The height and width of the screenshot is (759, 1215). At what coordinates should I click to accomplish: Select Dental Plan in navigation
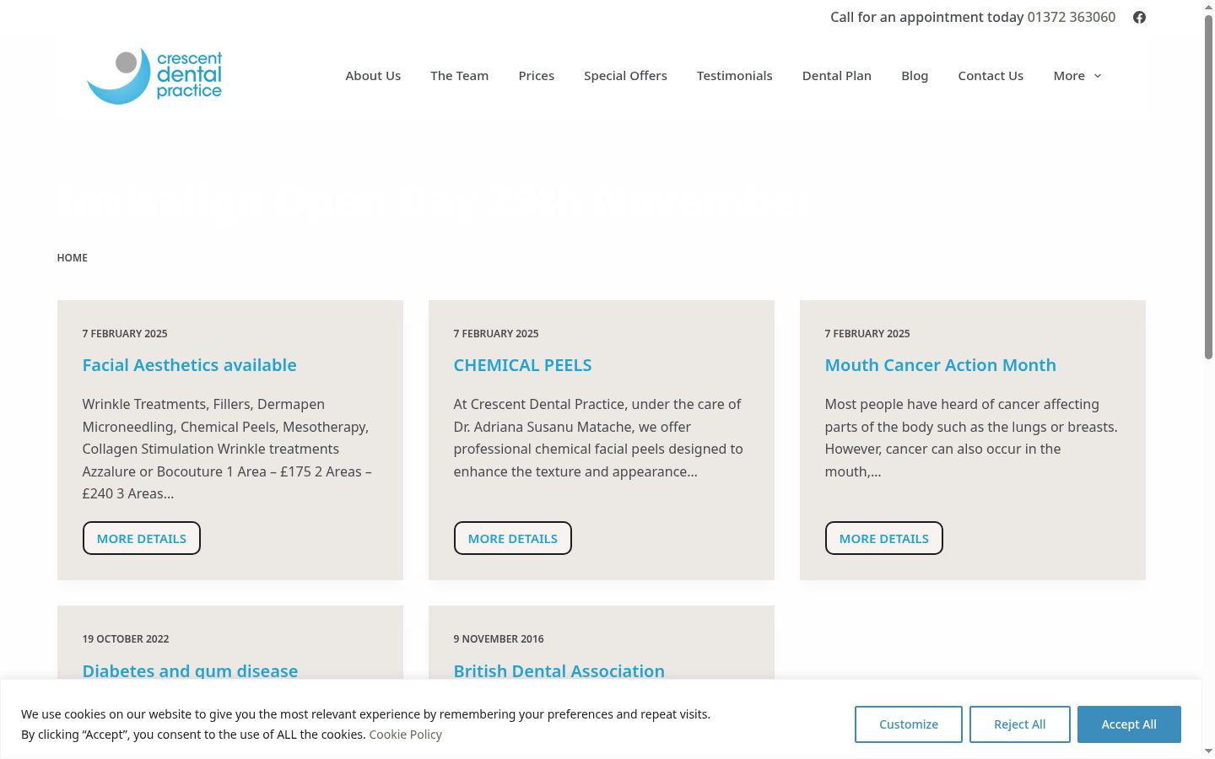click(x=837, y=76)
